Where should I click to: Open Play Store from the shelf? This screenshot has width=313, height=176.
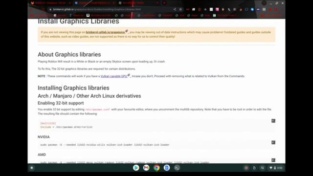[x=136, y=168]
